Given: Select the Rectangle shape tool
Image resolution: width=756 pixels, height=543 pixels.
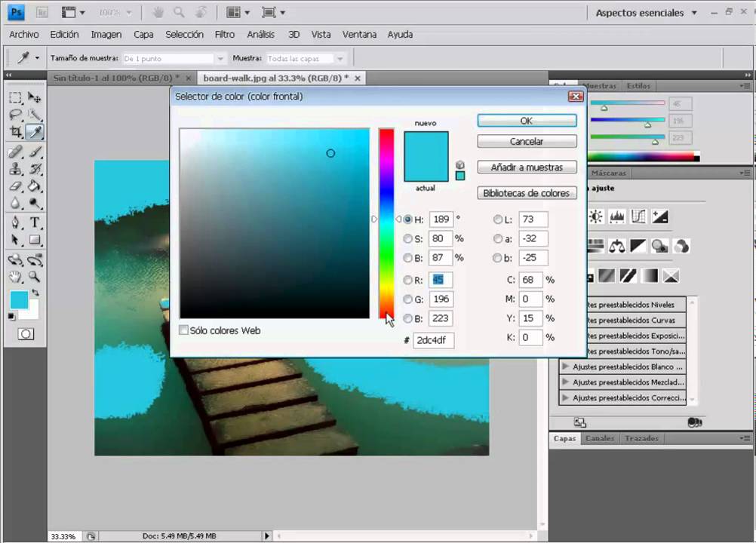Looking at the screenshot, I should (34, 240).
